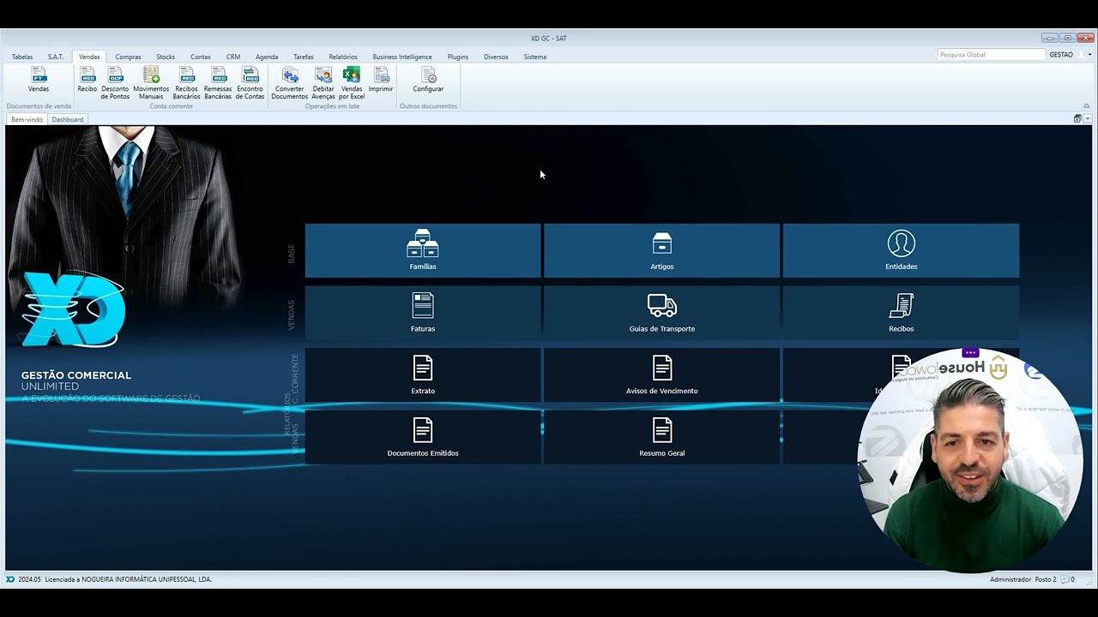Image resolution: width=1098 pixels, height=617 pixels.
Task: Open the Artigos tile
Action: point(662,250)
